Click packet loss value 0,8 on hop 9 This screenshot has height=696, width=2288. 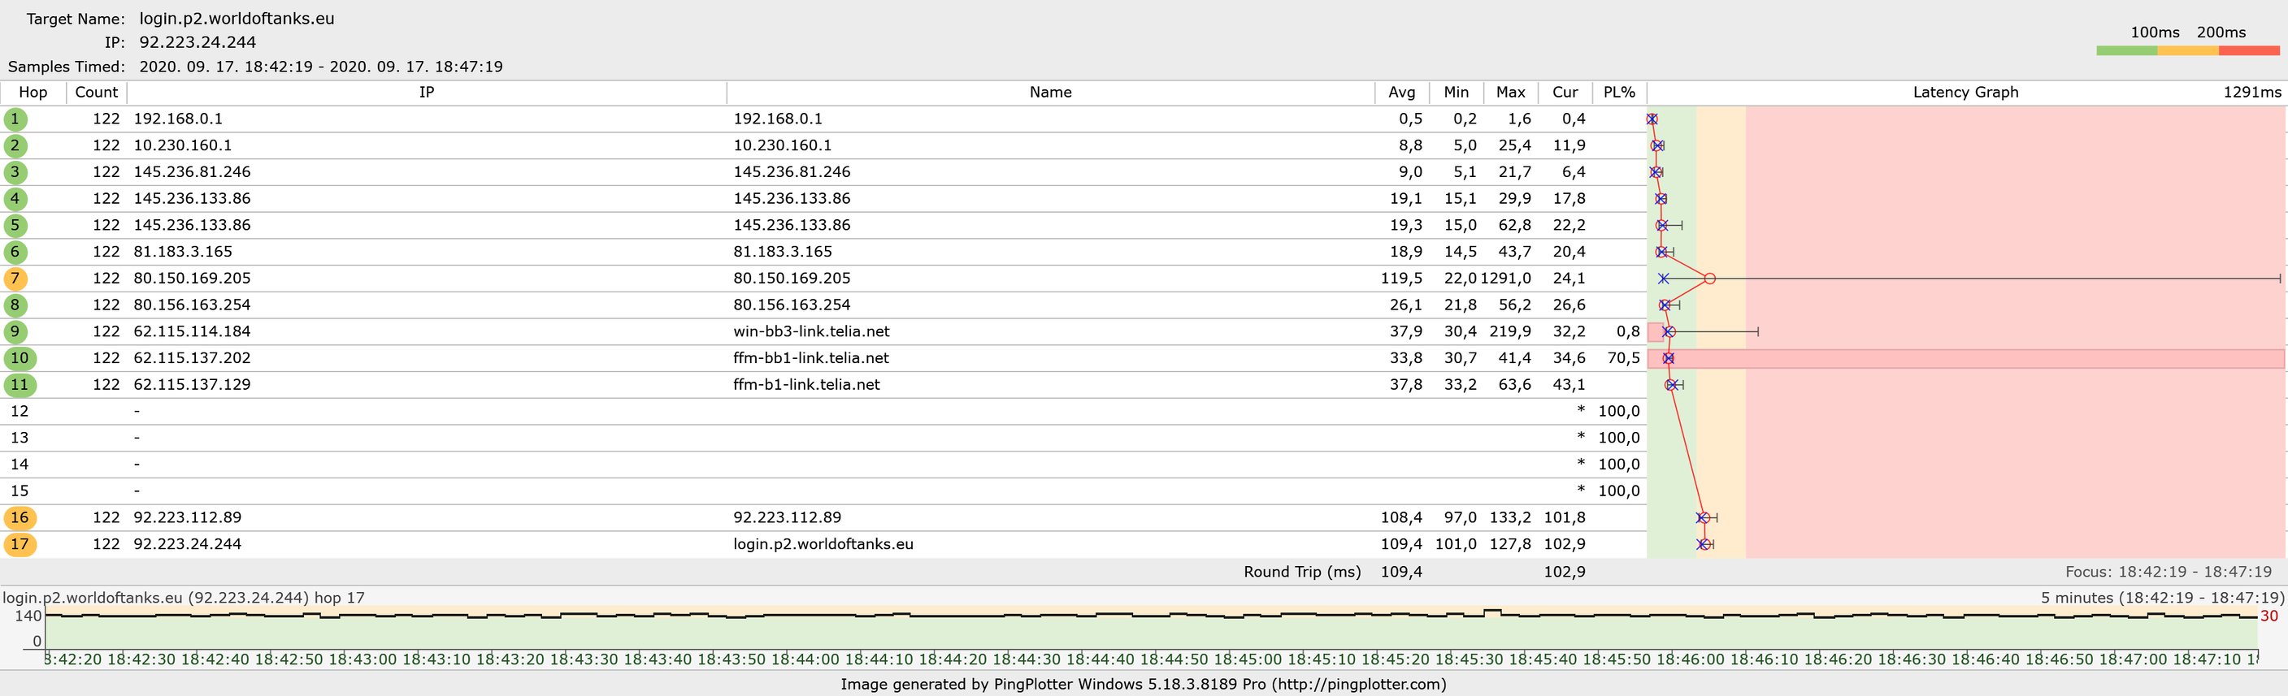click(x=1628, y=332)
